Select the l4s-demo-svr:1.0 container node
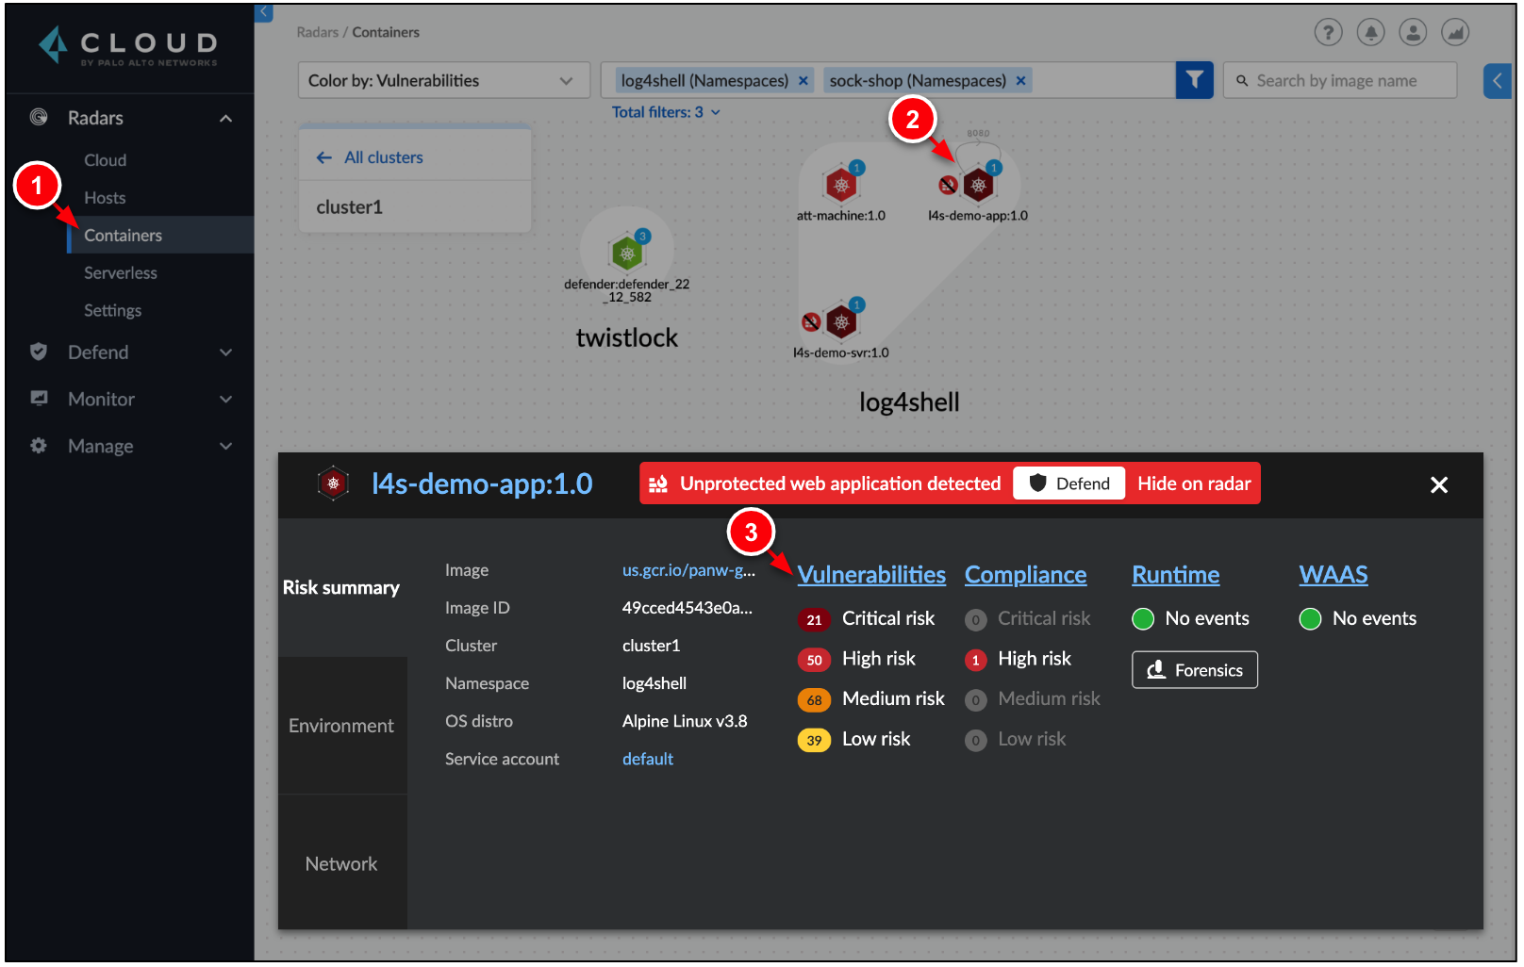The width and height of the screenshot is (1524, 967). [x=841, y=322]
